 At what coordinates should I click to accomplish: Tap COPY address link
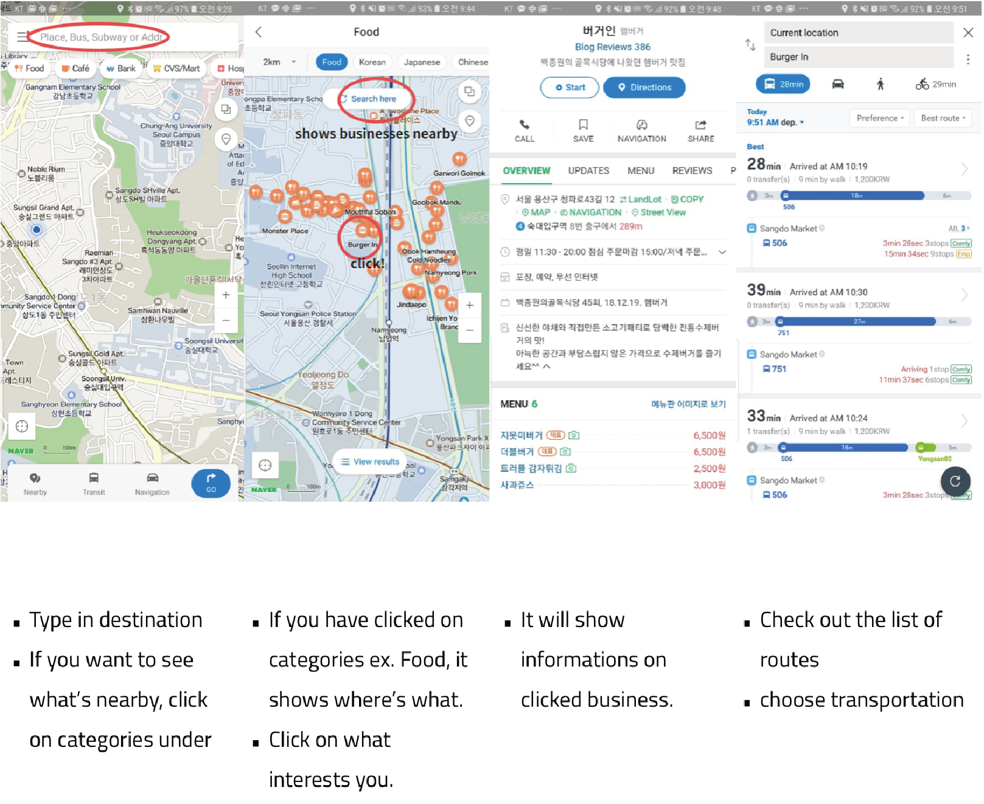click(x=687, y=199)
